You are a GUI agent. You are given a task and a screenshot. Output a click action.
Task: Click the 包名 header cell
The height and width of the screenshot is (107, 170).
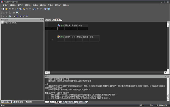pos(61,25)
